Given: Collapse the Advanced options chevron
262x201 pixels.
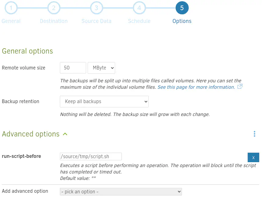Looking at the screenshot, I should (x=65, y=134).
